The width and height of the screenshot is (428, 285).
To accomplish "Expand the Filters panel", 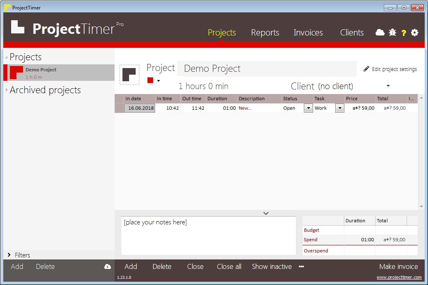I will (9, 255).
